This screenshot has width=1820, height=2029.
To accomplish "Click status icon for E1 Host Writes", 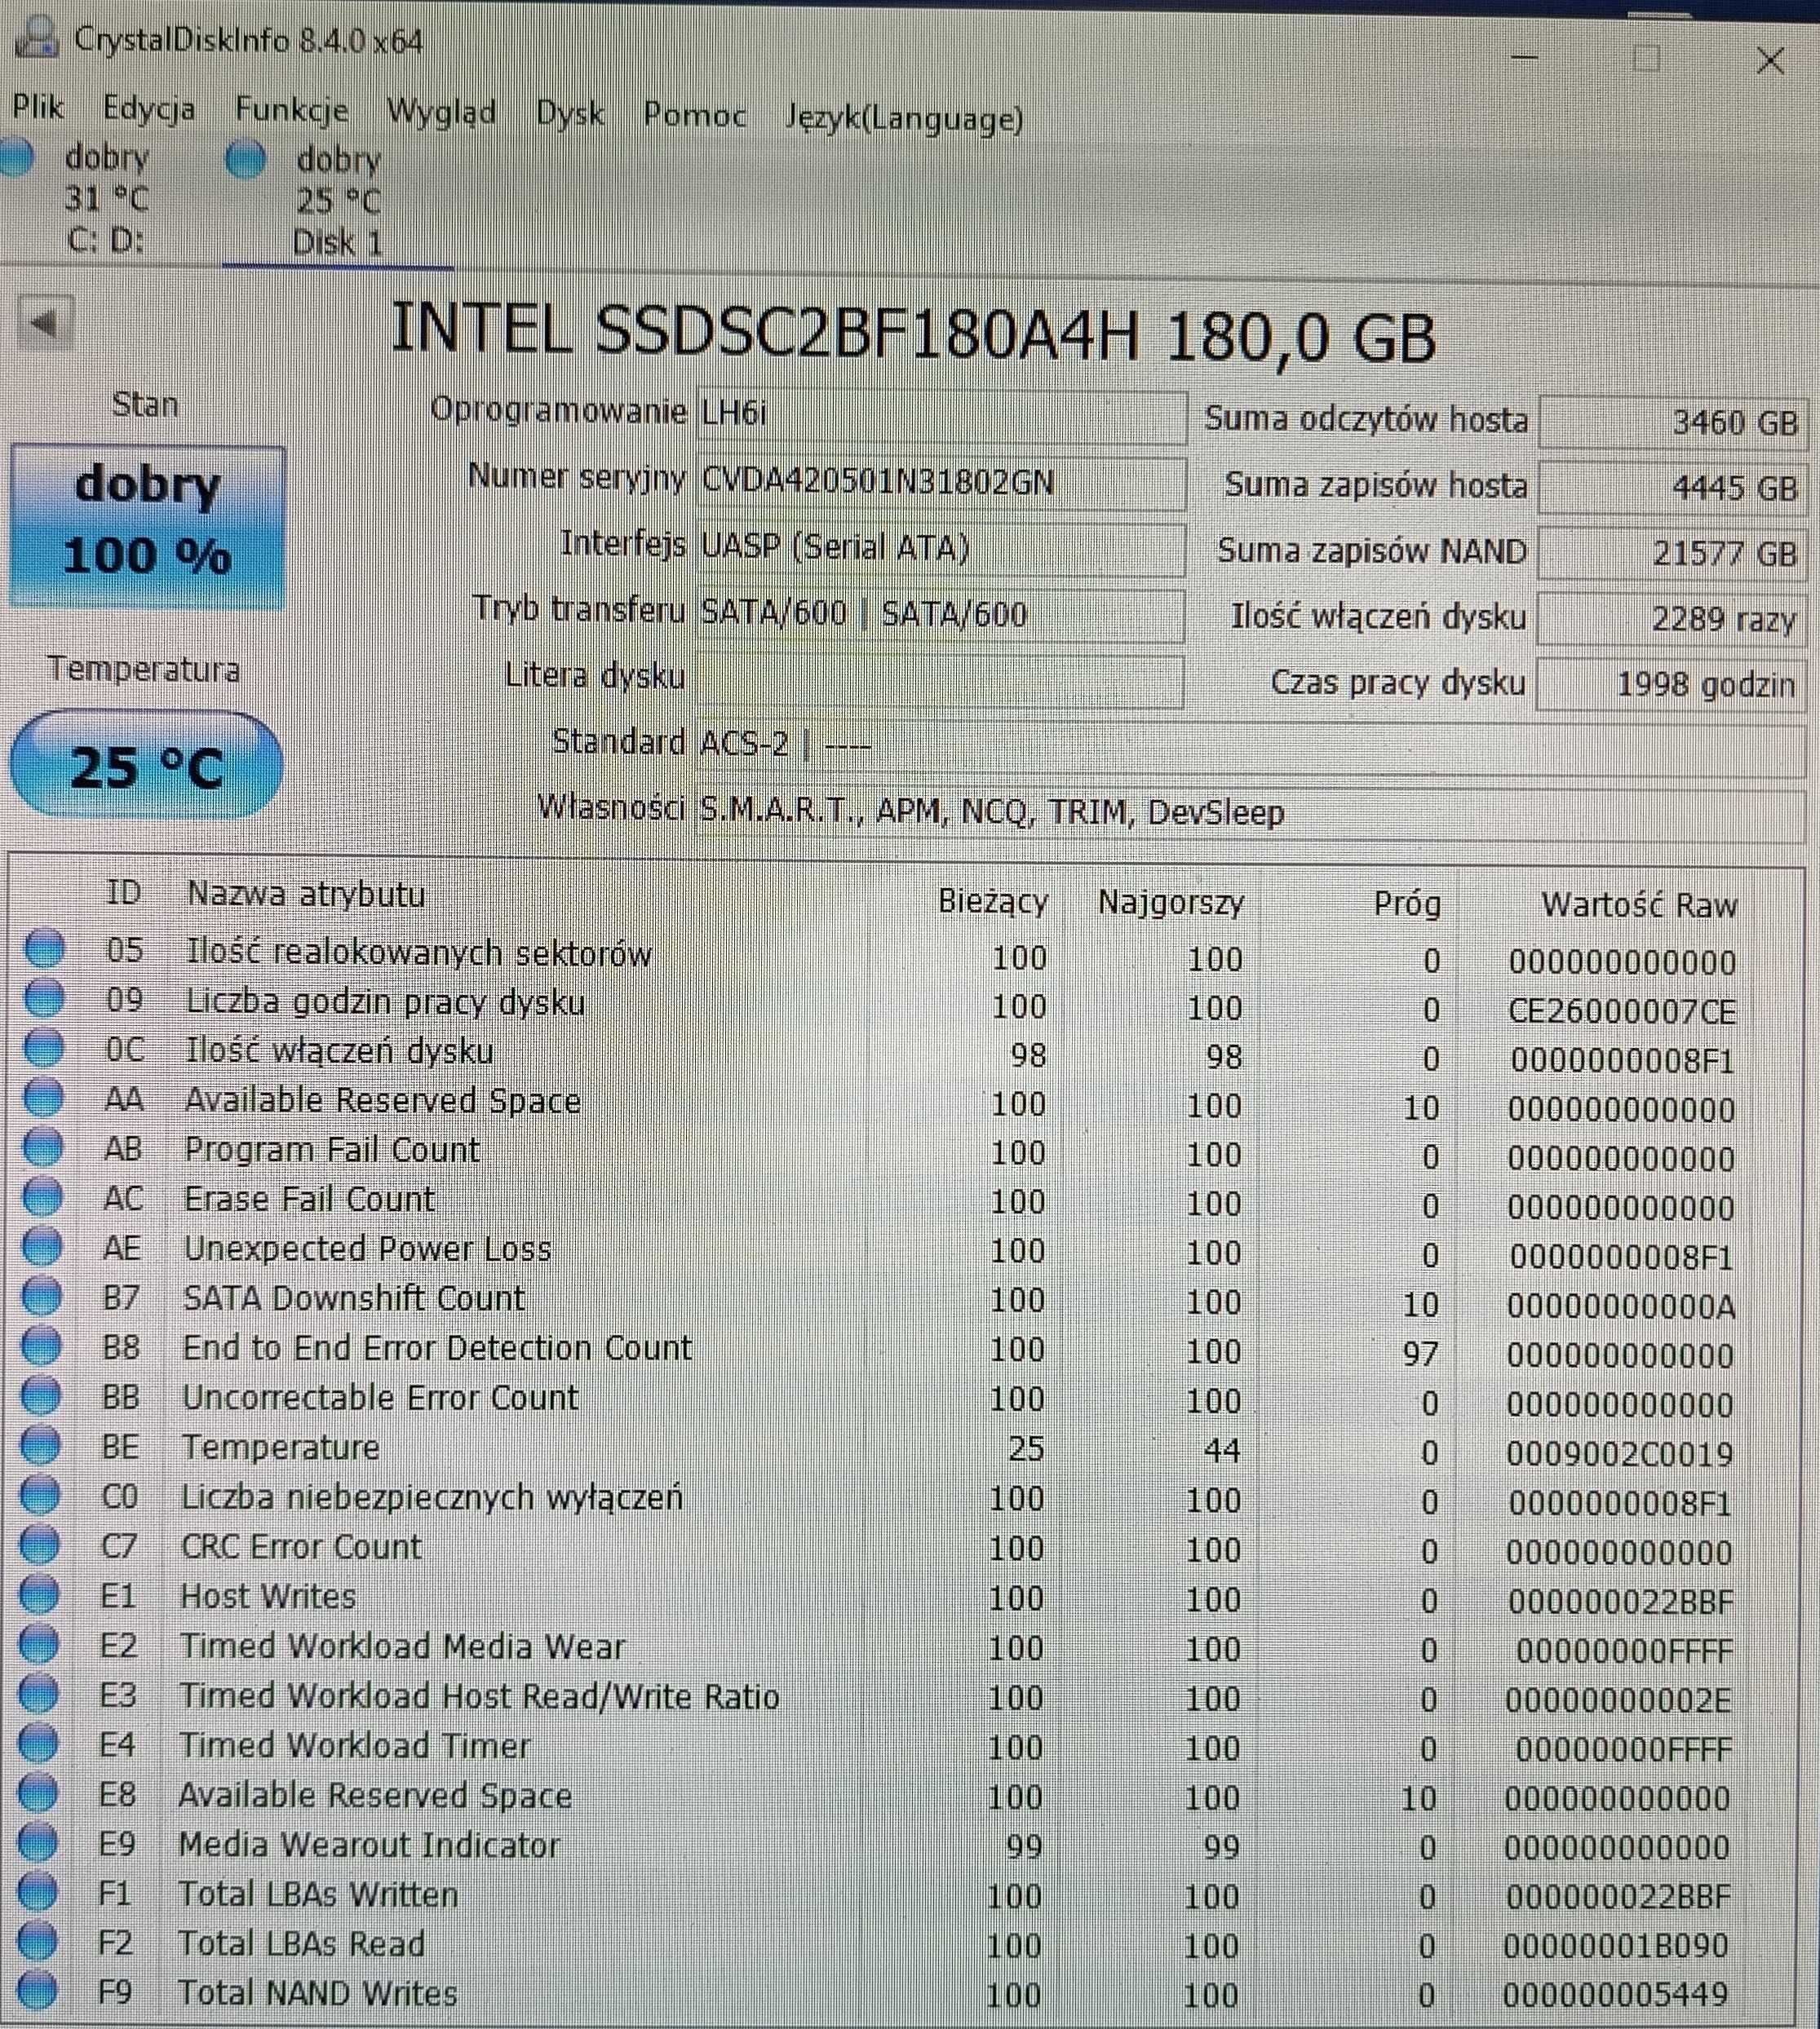I will coord(39,1594).
